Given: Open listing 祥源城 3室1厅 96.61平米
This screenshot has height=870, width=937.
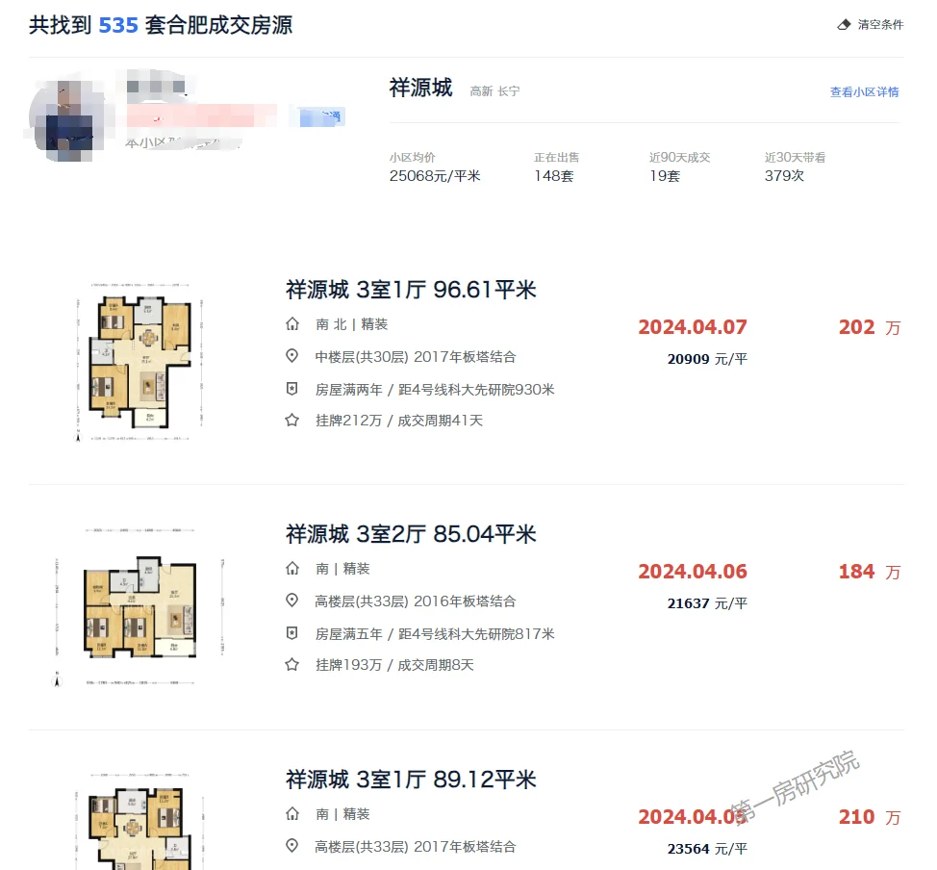Looking at the screenshot, I should click(411, 290).
